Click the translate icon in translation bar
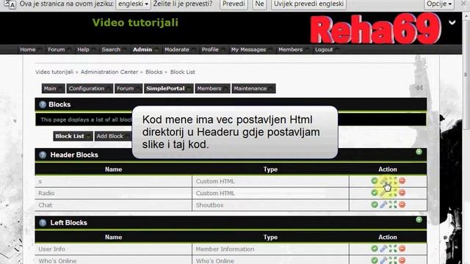Viewport: 470px width, 264px height. [x=10, y=4]
